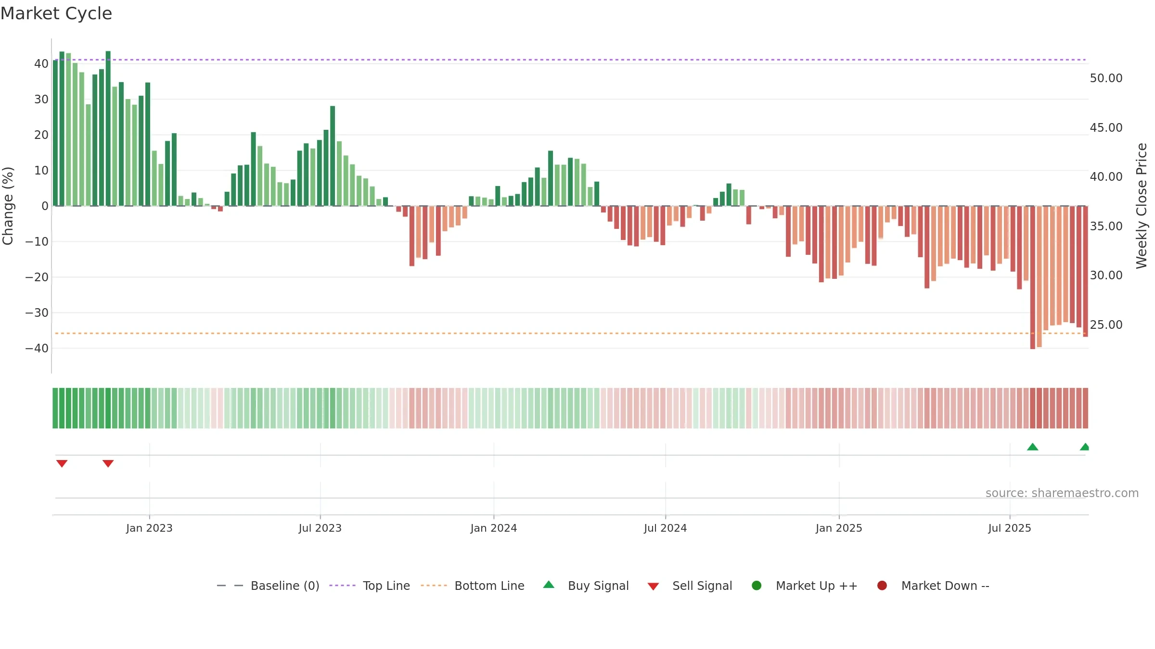Click the Weekly Close Price axis title
1155x649 pixels.
coord(1142,206)
